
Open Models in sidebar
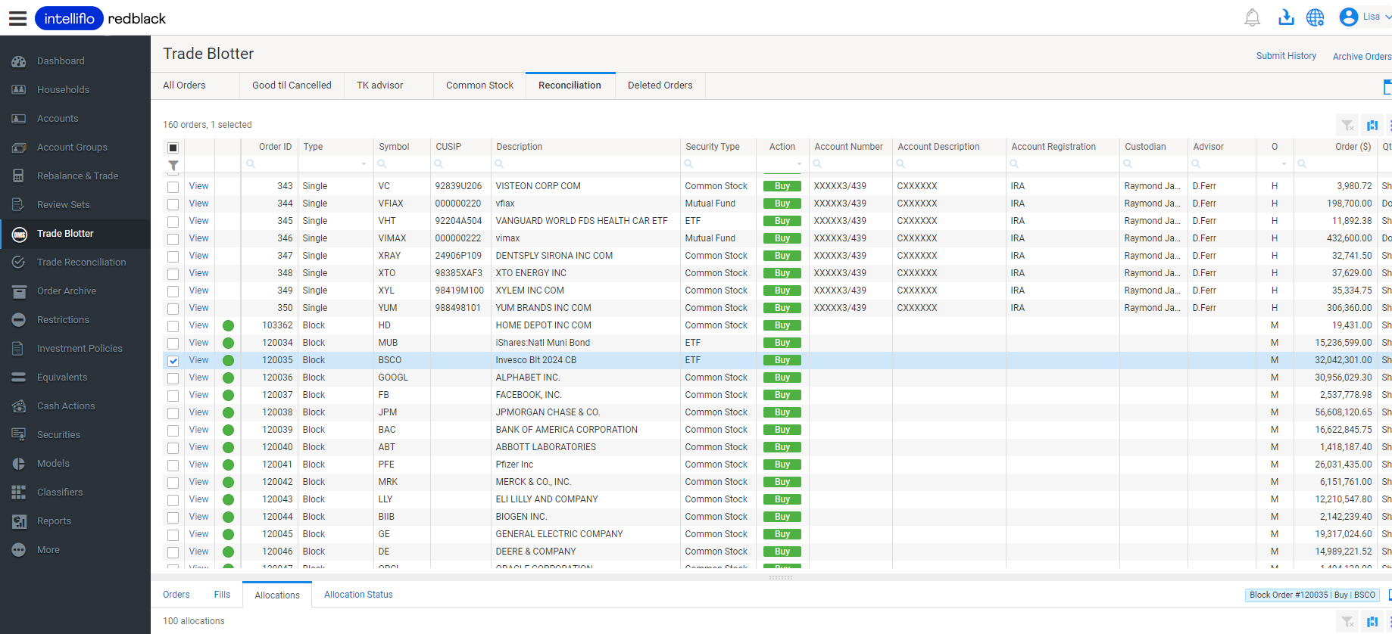point(53,464)
